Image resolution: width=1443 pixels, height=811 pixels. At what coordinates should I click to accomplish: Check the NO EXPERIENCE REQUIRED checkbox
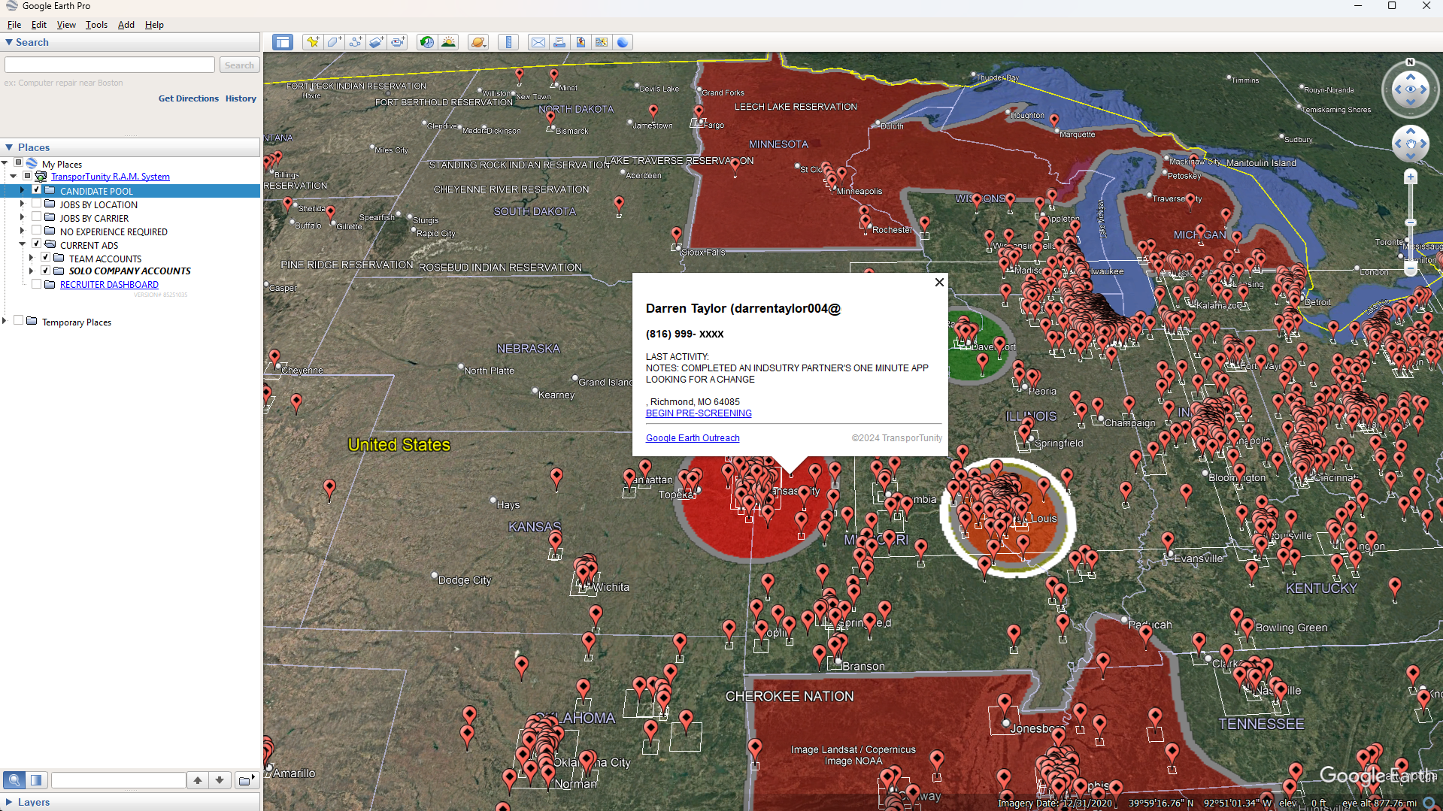36,231
